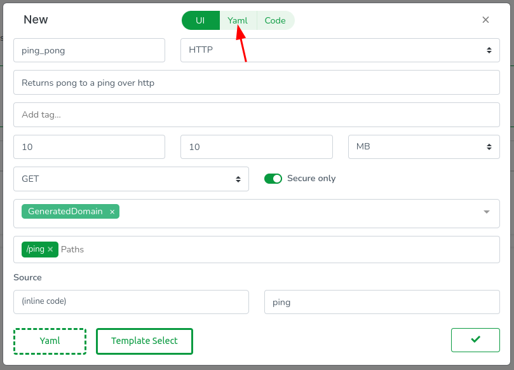Viewport: 514px width, 370px height.
Task: Expand the domains selector caret
Action: point(487,212)
